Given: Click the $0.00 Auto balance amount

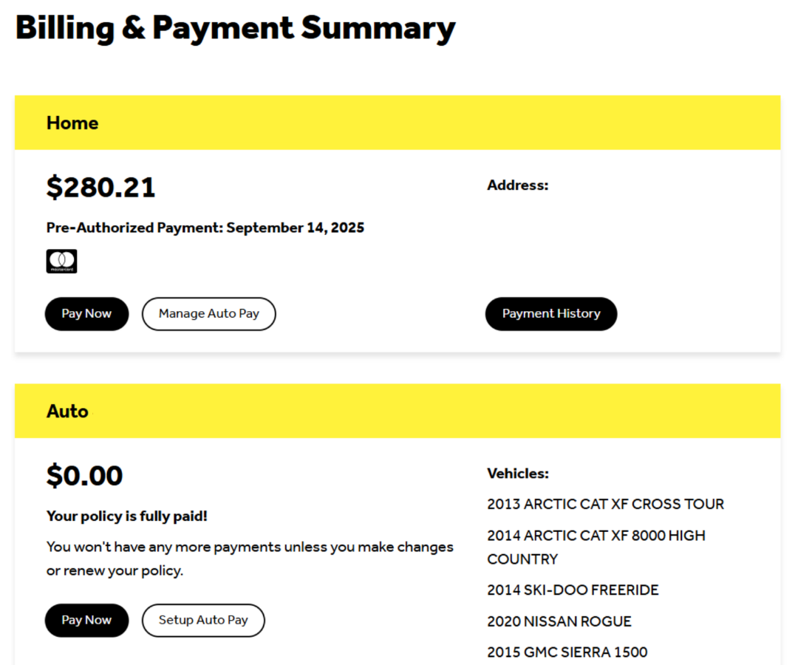Looking at the screenshot, I should pos(84,475).
